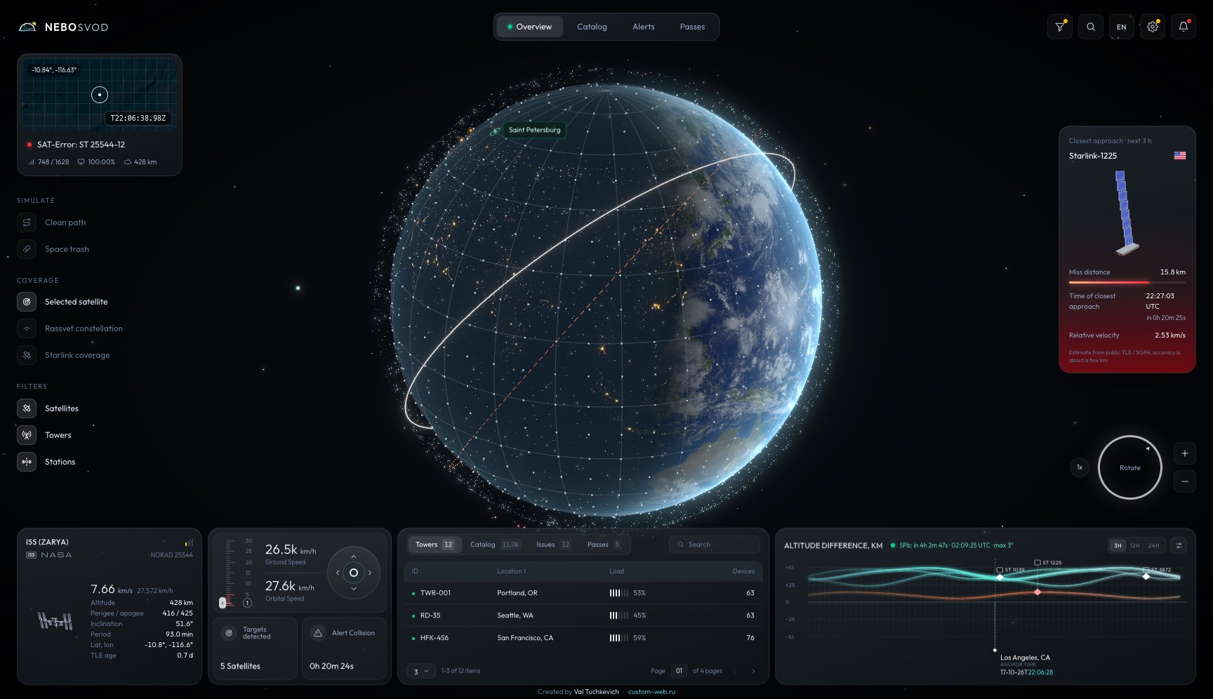The height and width of the screenshot is (699, 1213).
Task: Open the EN language selector
Action: tap(1121, 27)
